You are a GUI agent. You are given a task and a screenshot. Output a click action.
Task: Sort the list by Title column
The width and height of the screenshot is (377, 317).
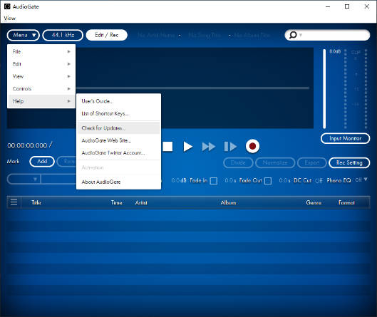coord(36,202)
